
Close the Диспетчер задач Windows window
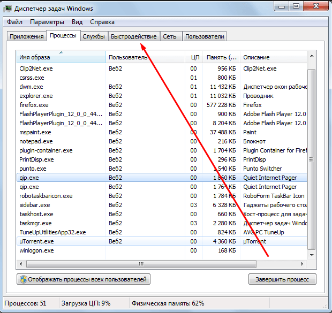coord(316,6)
